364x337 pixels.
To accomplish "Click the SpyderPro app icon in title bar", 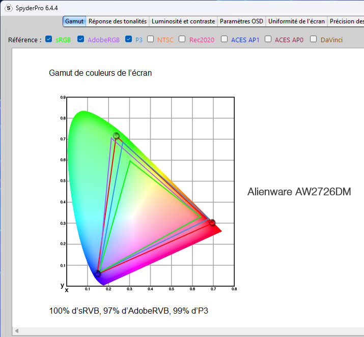I will tap(9, 8).
